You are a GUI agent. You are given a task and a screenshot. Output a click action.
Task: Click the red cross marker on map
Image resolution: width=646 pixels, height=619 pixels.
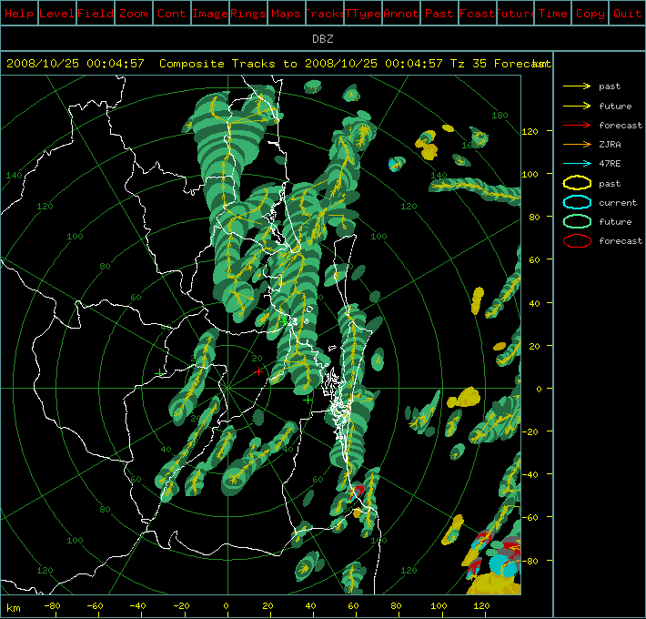click(258, 371)
